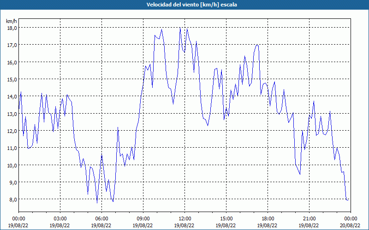Click the 10,0 y-axis label
Image resolution: width=369 pixels, height=230 pixels.
(12, 165)
